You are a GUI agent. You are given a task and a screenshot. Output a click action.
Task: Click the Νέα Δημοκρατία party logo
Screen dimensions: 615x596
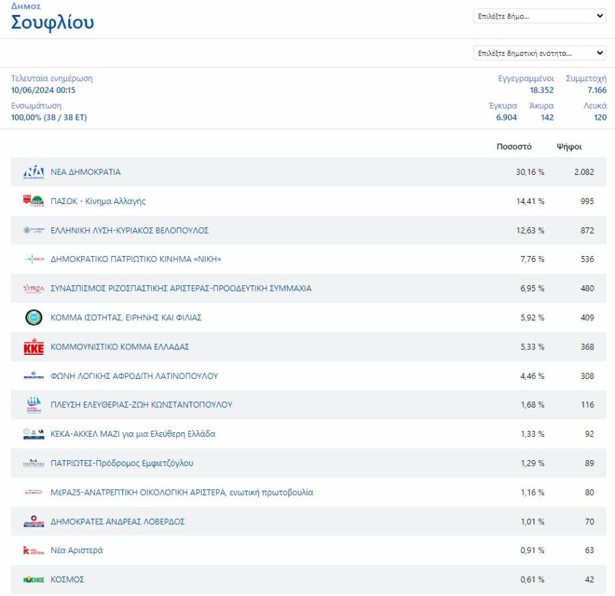coord(33,172)
